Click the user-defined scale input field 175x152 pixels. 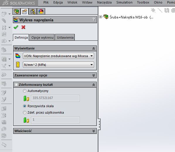pyautogui.click(x=55, y=120)
